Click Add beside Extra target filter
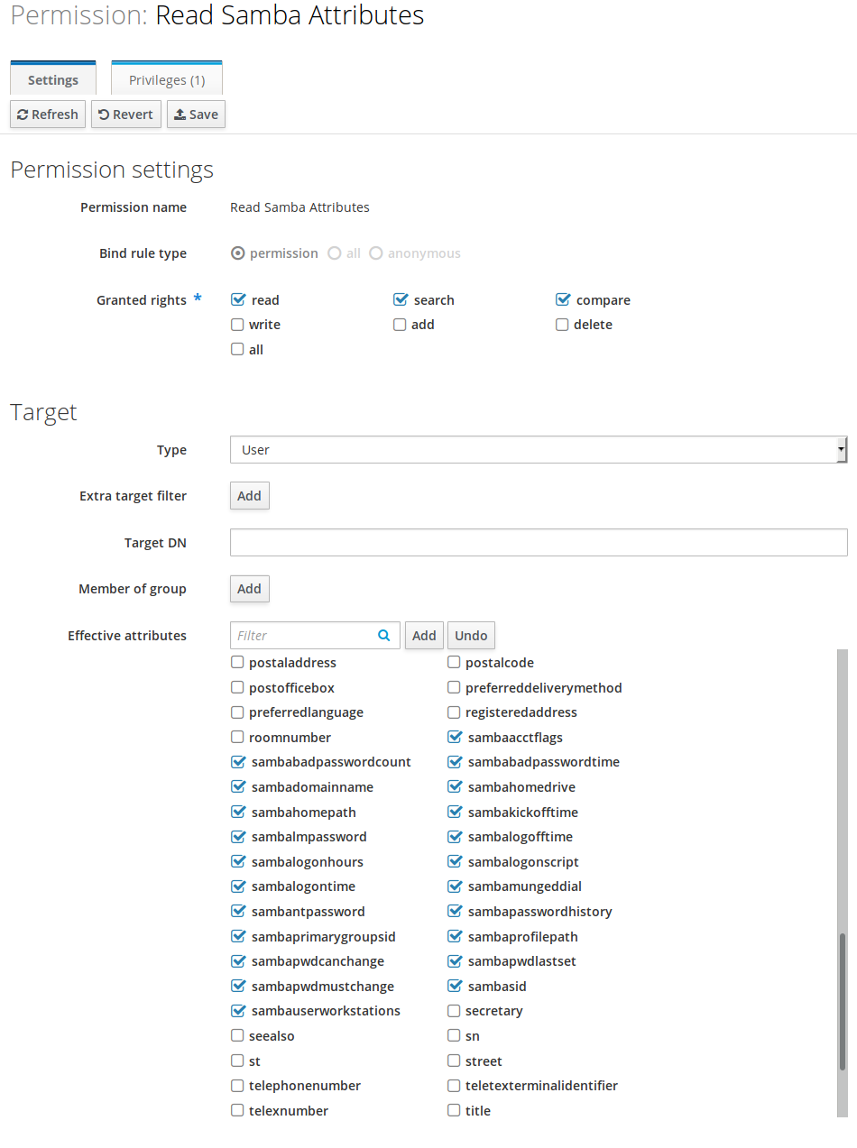The image size is (857, 1148). 249,495
